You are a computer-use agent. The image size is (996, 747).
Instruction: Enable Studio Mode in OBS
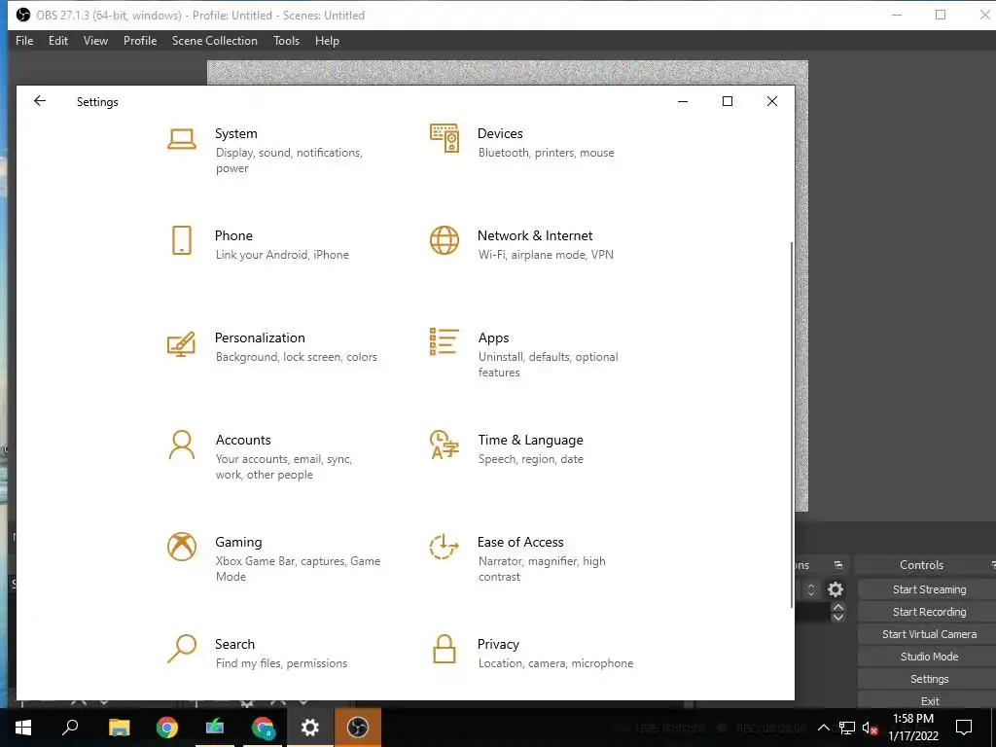coord(929,657)
